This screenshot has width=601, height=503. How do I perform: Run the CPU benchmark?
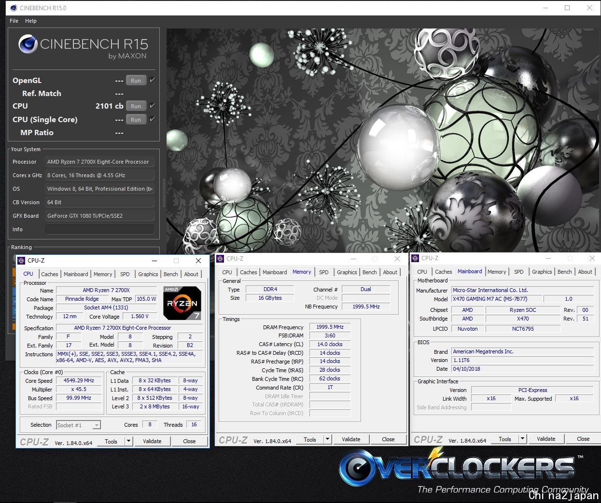pyautogui.click(x=136, y=106)
